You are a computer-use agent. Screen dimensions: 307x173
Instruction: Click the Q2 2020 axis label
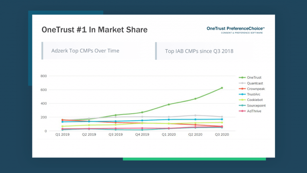pos(195,135)
